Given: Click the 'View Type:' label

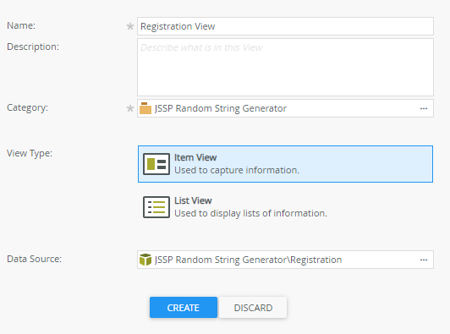Looking at the screenshot, I should point(30,154).
